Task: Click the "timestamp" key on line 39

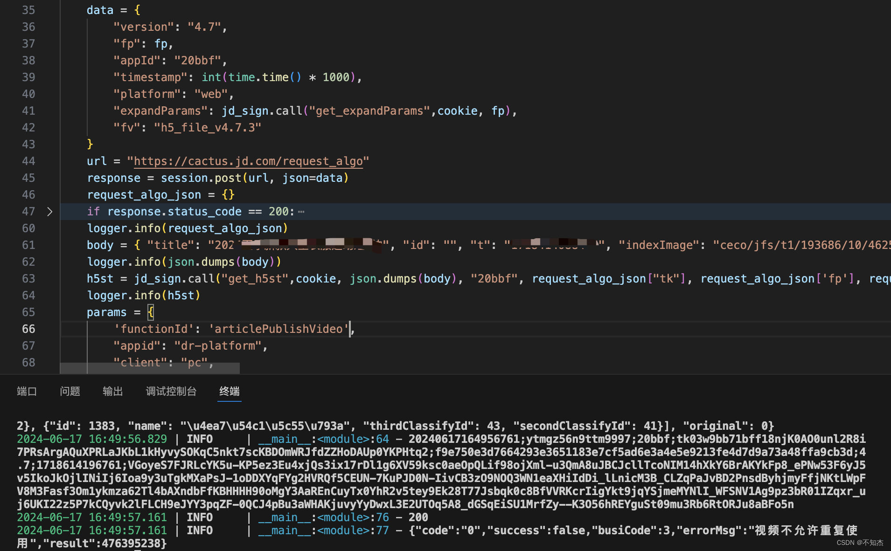Action: [151, 77]
